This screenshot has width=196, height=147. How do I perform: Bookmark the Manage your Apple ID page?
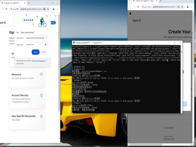(x=48, y=9)
